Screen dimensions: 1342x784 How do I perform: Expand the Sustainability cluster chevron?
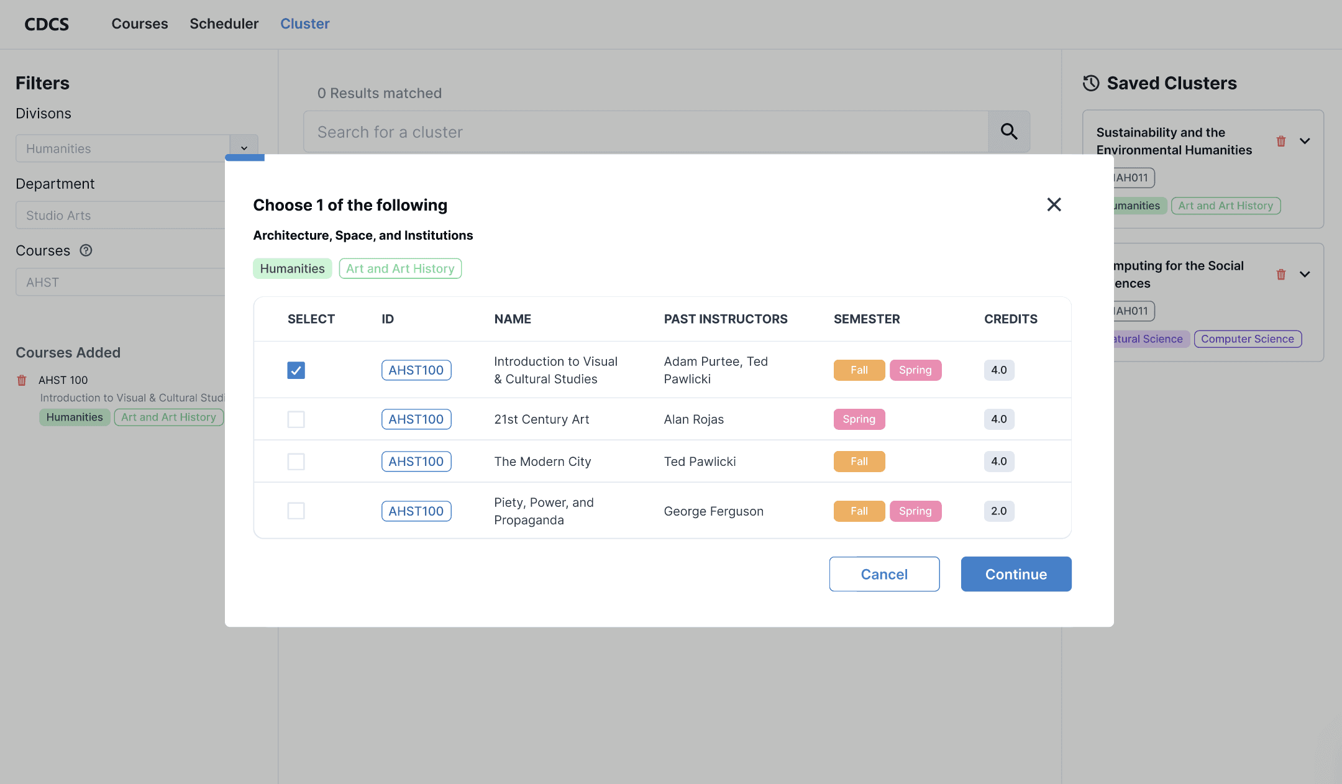[x=1305, y=141]
